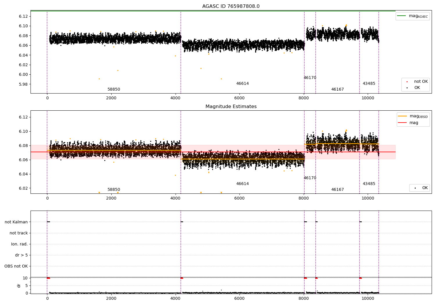Click OBSID label 58850 in the top plot

(x=114, y=89)
